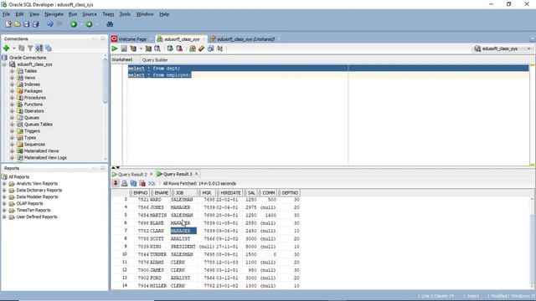Click the green Back navigation arrow
Image resolution: width=536 pixels, height=301 pixels.
tap(74, 24)
